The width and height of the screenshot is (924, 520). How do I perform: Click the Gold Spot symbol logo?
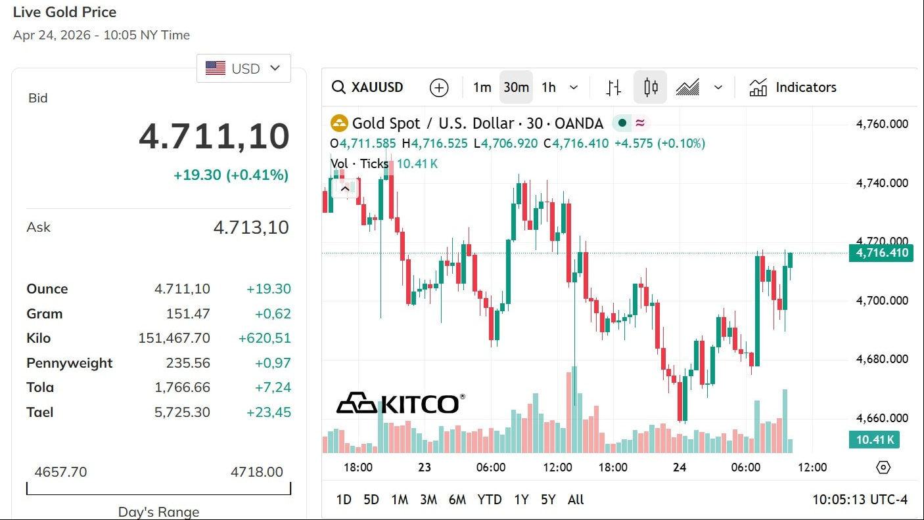(x=339, y=123)
